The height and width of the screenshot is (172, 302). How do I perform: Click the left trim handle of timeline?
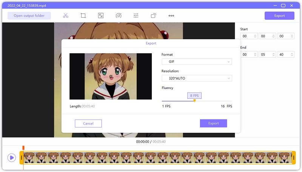coord(22,158)
